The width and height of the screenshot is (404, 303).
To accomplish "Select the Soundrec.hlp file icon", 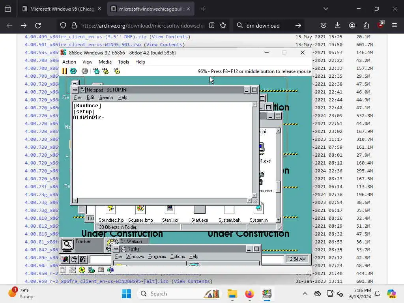I will [x=111, y=209].
